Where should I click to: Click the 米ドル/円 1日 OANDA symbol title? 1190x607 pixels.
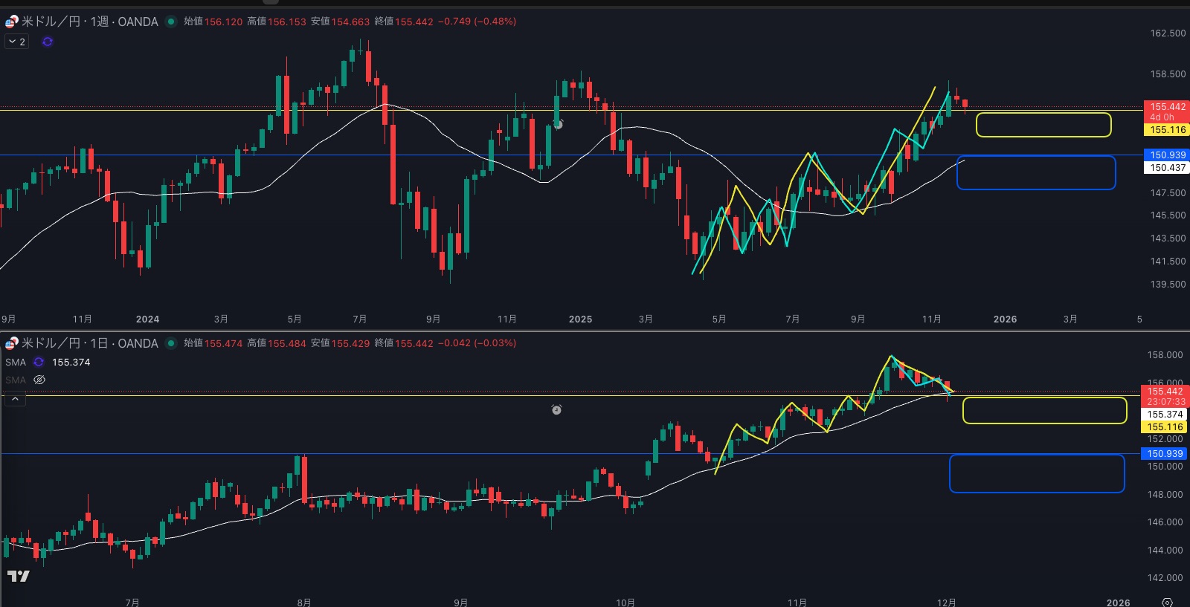[89, 343]
